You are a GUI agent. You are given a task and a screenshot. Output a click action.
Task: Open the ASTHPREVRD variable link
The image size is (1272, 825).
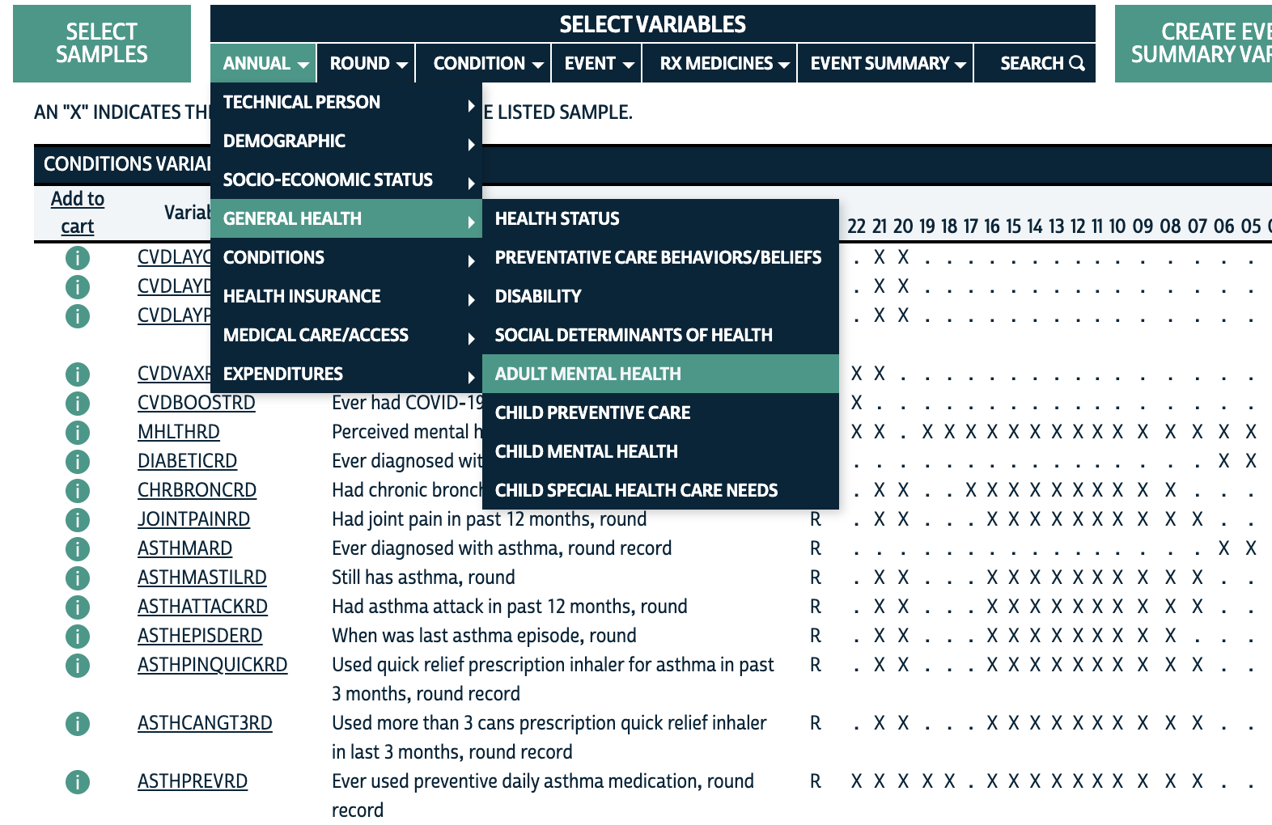click(193, 781)
